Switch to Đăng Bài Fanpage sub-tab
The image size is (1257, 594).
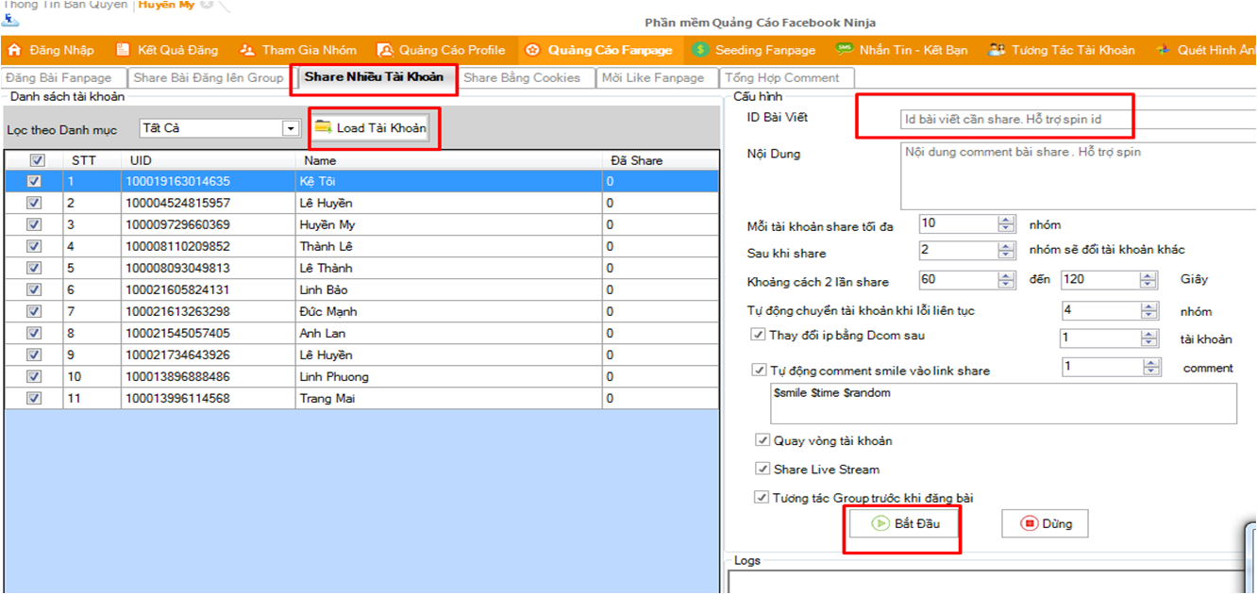[x=61, y=77]
